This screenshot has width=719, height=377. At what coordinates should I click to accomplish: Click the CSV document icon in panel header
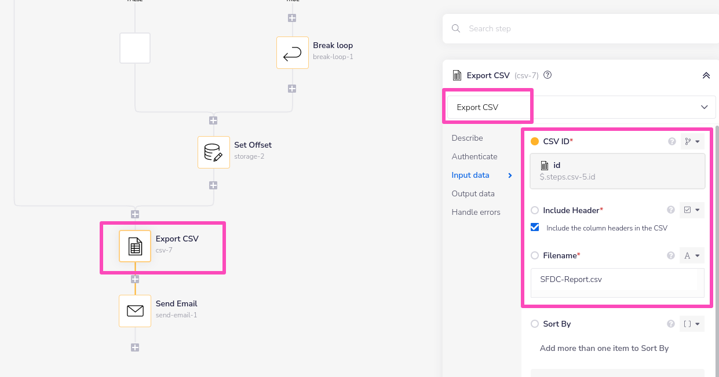click(x=457, y=75)
